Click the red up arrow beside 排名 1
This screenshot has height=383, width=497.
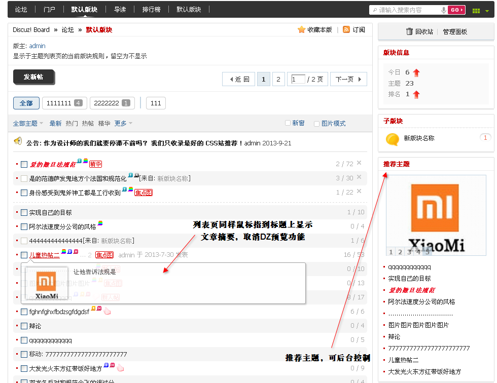(416, 94)
